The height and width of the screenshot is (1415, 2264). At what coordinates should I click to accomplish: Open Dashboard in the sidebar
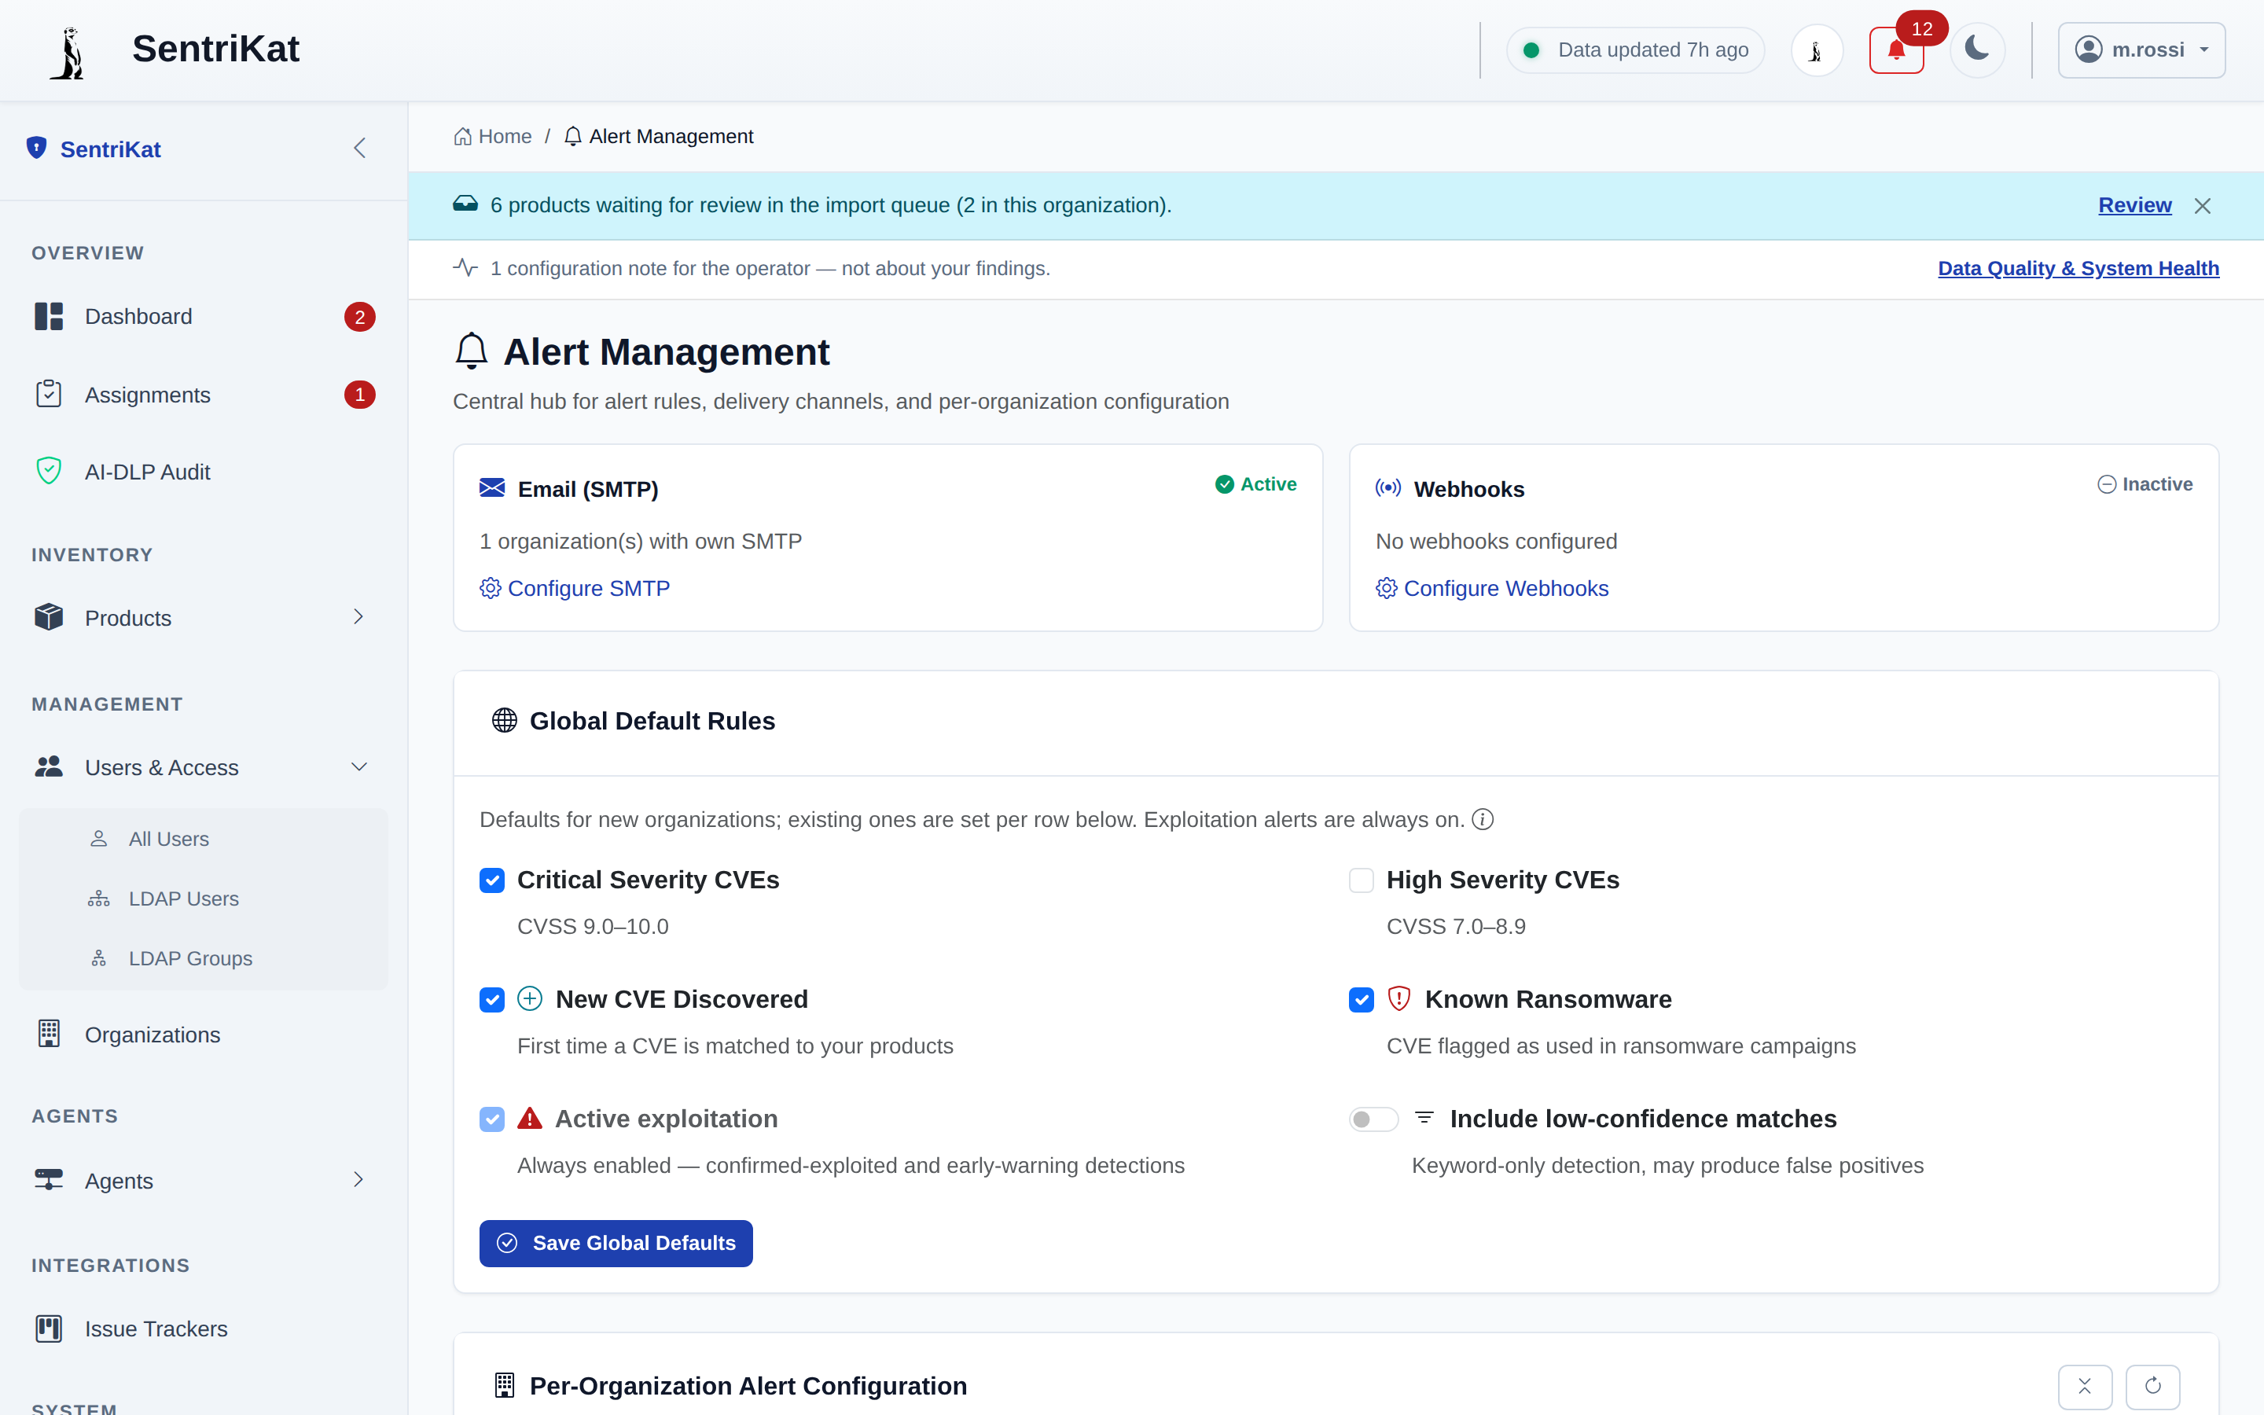[203, 316]
